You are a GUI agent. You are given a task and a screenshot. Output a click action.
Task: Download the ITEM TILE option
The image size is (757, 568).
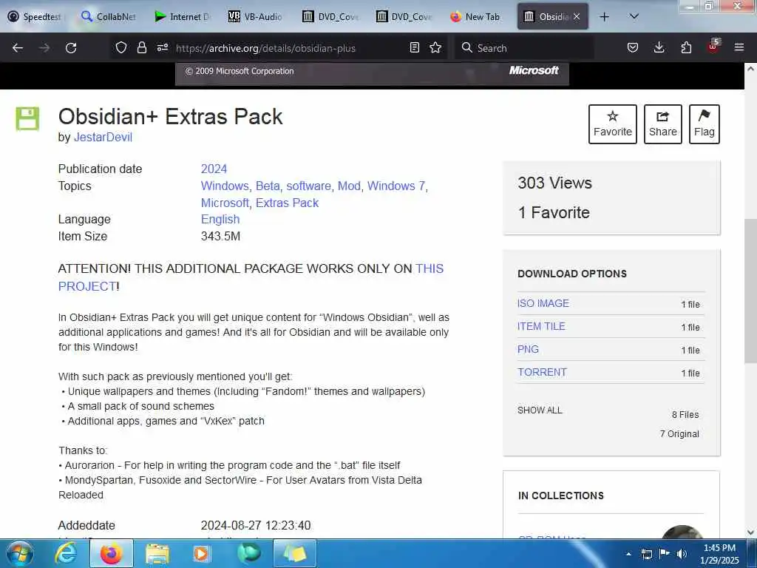541,326
